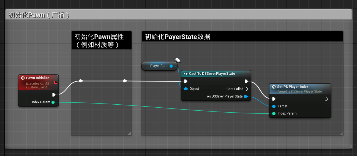Click the cast arrow icon in Cast node header

click(x=186, y=74)
